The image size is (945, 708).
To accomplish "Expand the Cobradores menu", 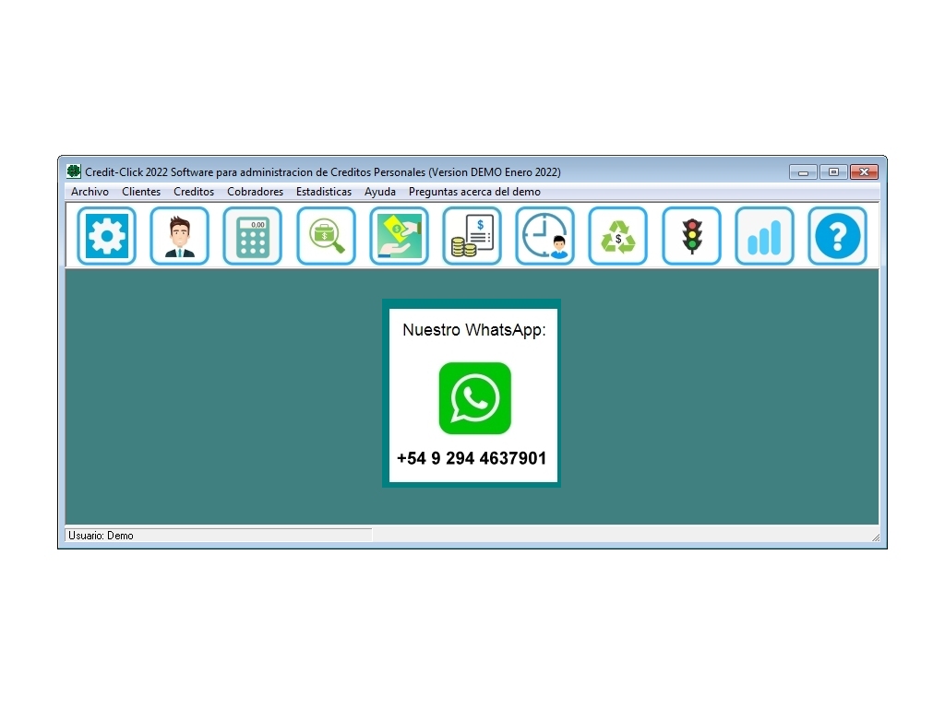I will click(x=255, y=192).
